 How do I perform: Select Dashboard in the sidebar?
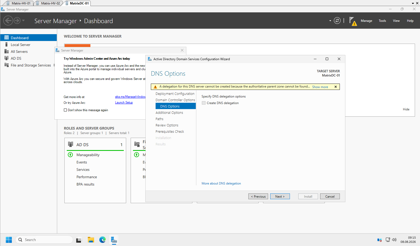click(28, 38)
